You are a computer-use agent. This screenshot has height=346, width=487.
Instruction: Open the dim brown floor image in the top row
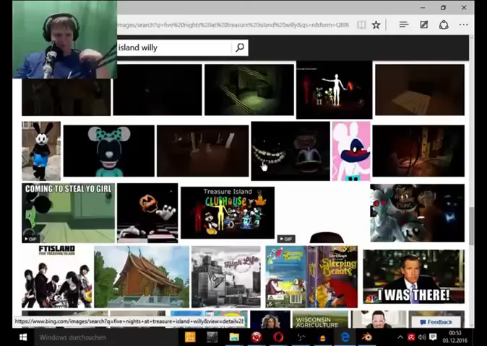click(420, 90)
